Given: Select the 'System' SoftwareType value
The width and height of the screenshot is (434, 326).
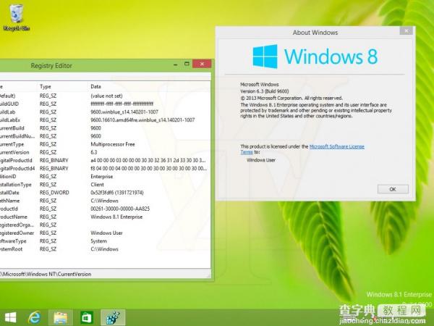Looking at the screenshot, I should (98, 241).
